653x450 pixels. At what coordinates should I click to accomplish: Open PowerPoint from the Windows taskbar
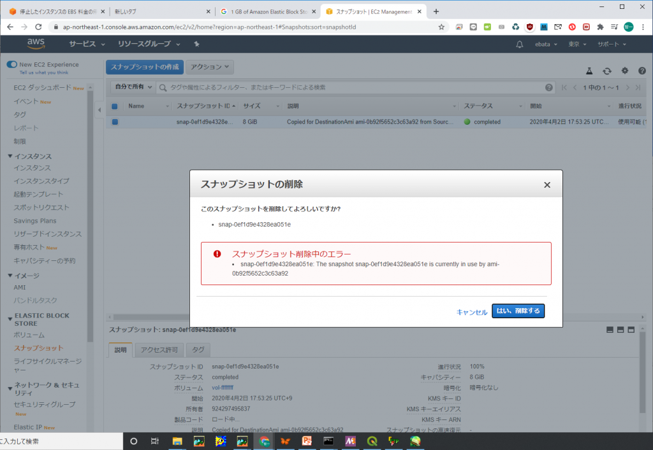point(306,440)
